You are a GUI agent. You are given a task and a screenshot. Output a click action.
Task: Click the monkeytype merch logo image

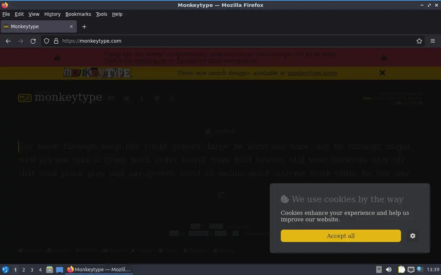click(x=98, y=73)
